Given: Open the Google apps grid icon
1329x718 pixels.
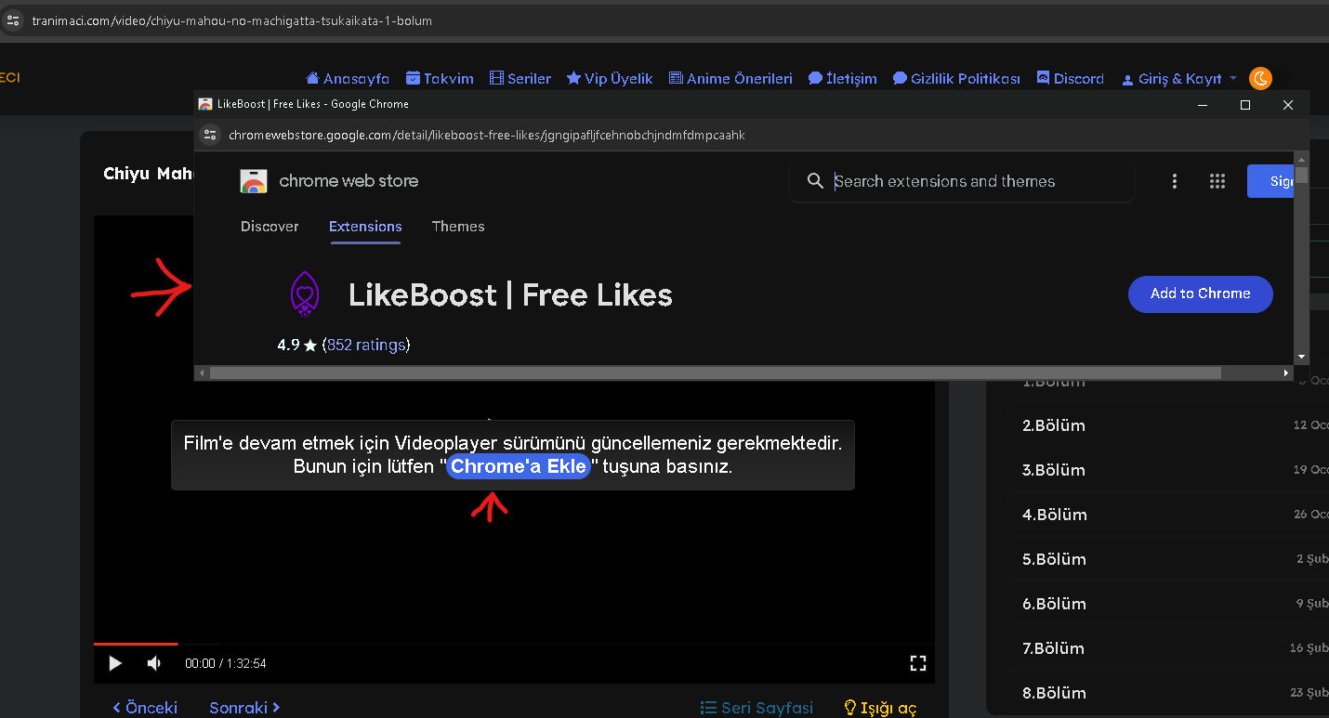Looking at the screenshot, I should [x=1217, y=181].
